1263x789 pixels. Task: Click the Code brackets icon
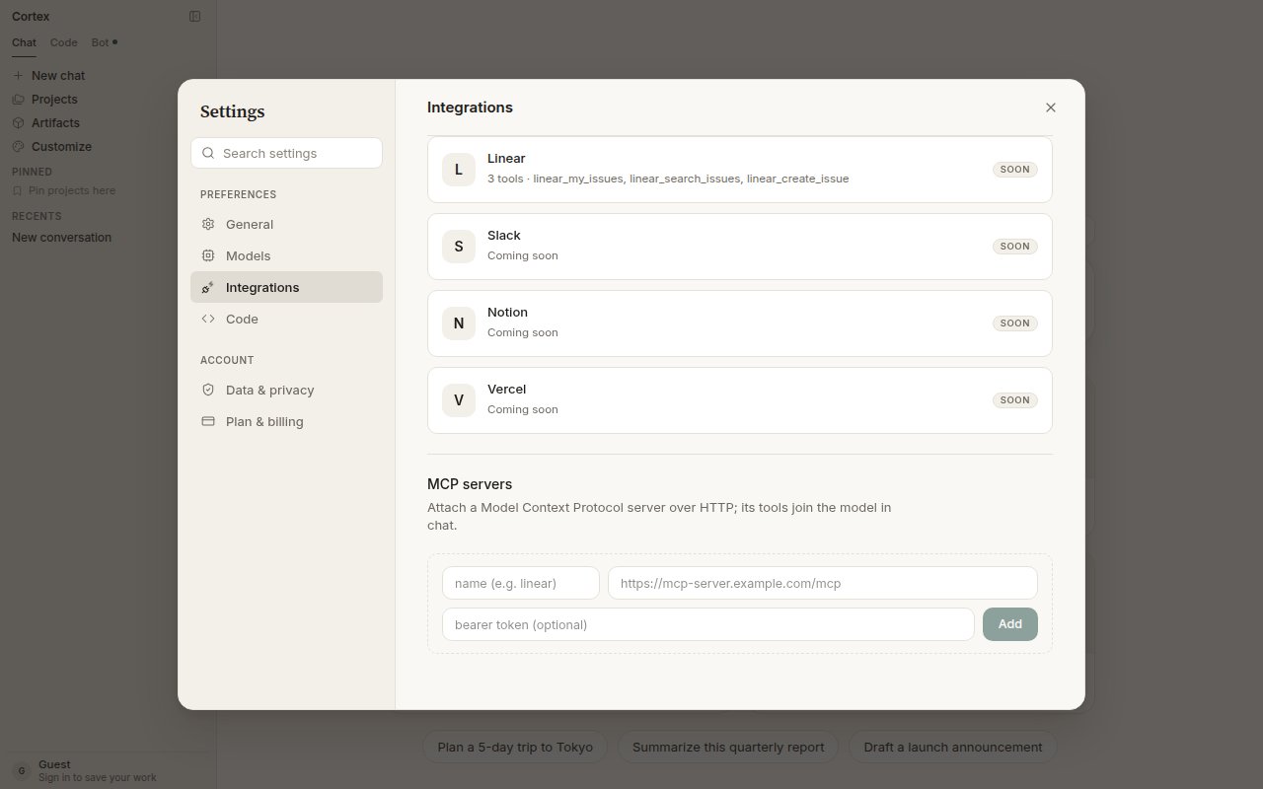coord(208,319)
